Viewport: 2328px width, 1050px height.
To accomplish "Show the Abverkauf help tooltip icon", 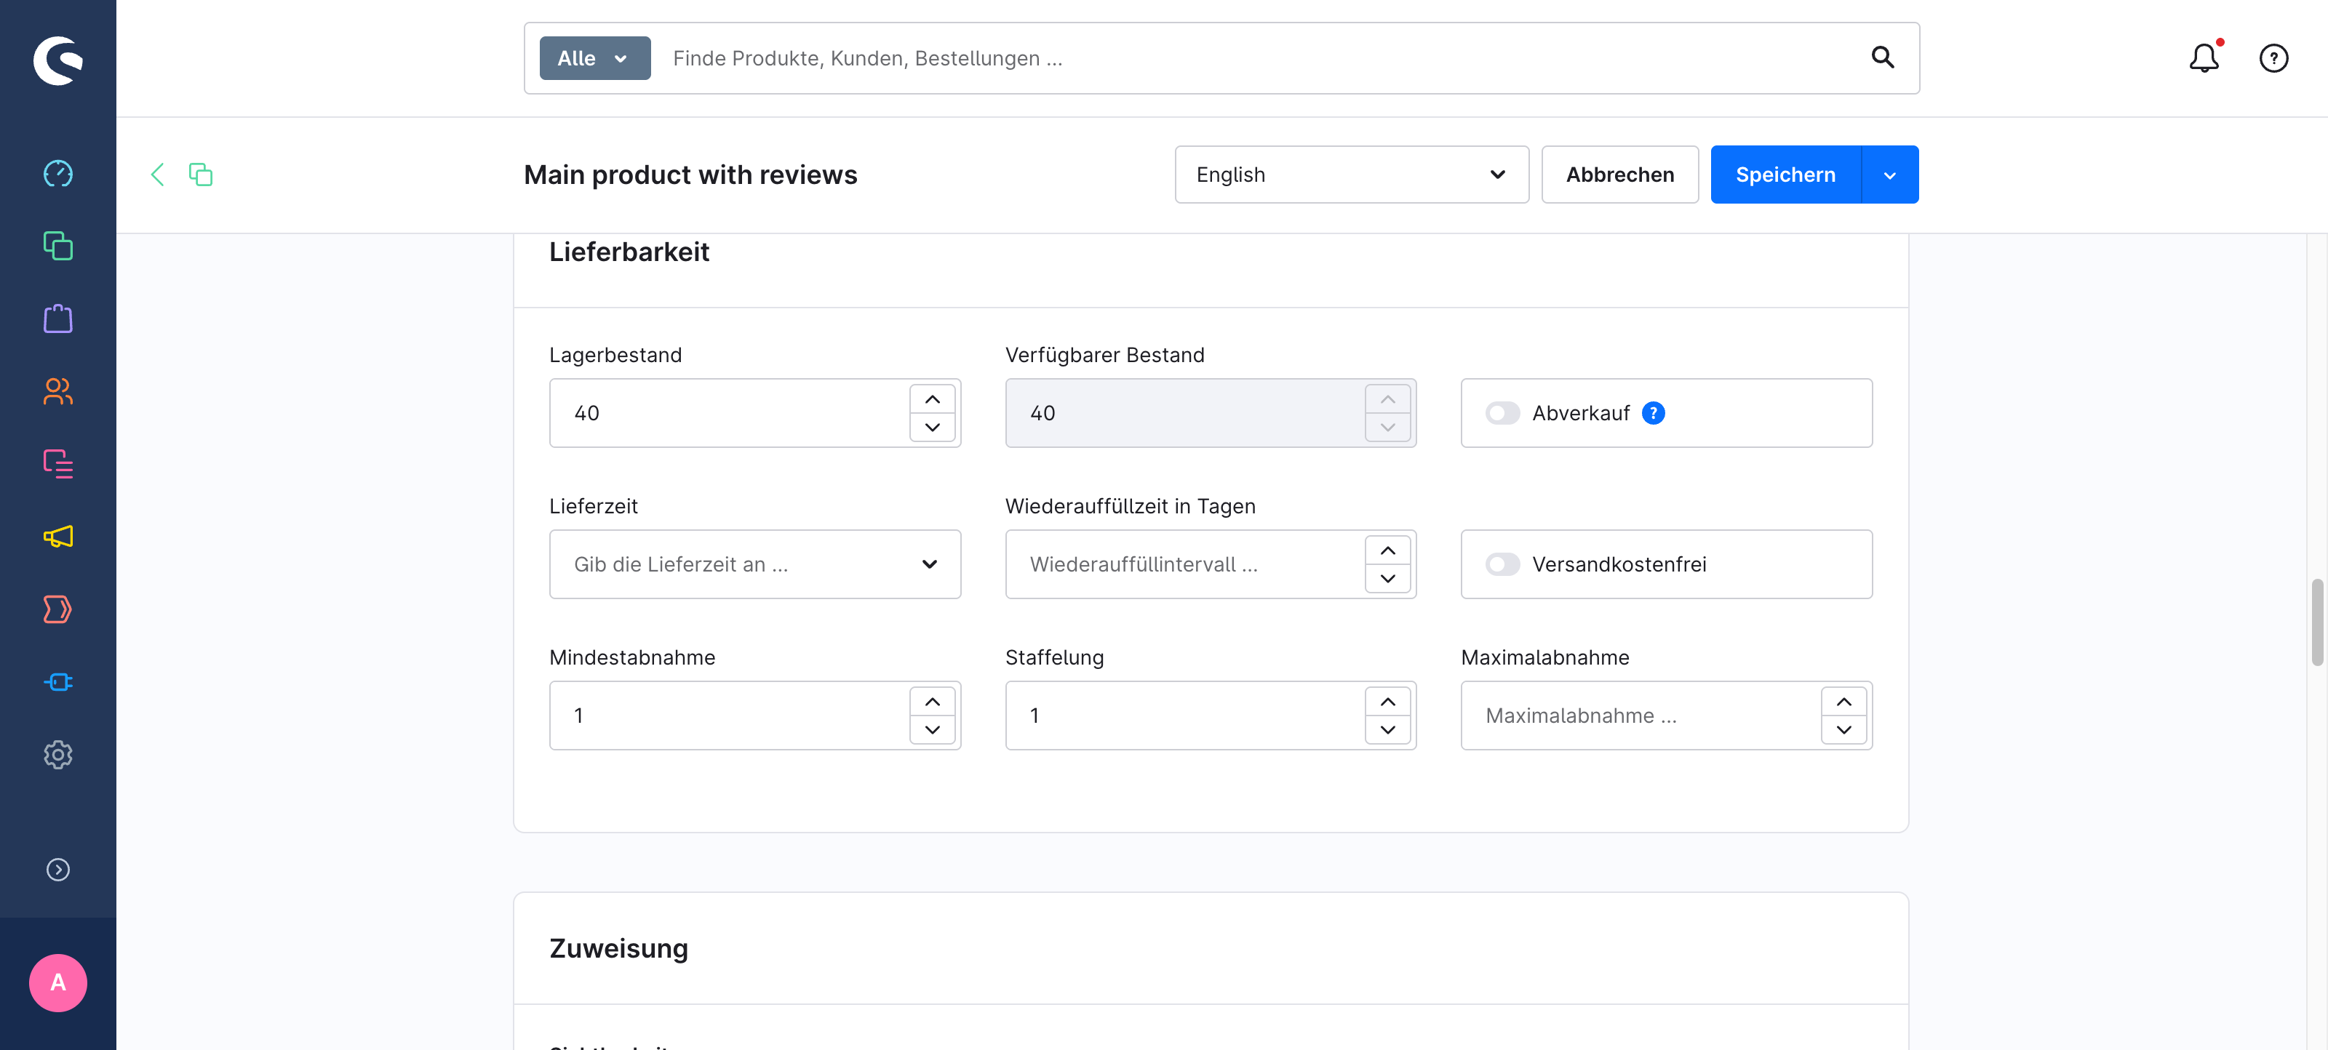I will 1653,413.
